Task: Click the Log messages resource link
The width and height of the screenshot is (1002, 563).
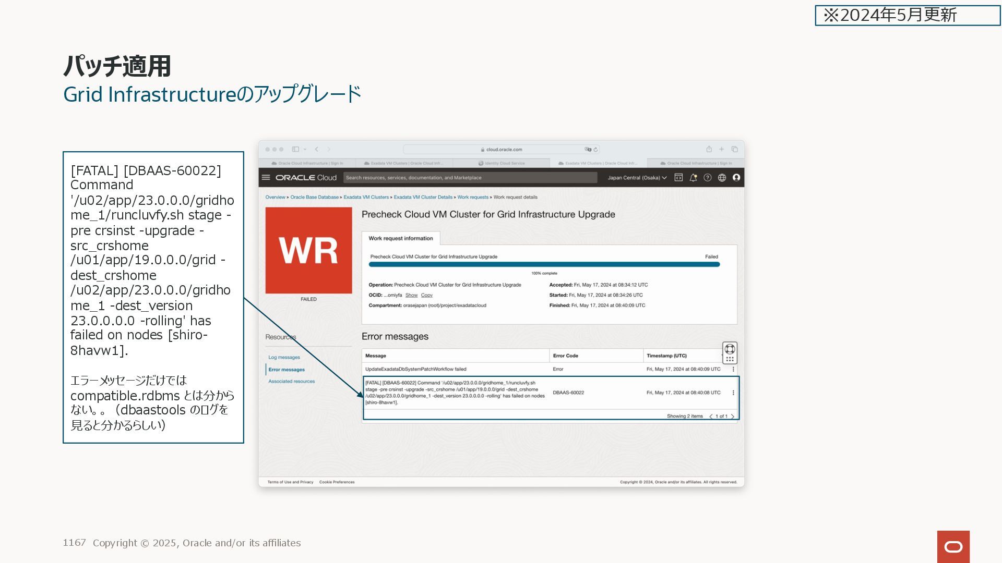Action: pyautogui.click(x=284, y=358)
